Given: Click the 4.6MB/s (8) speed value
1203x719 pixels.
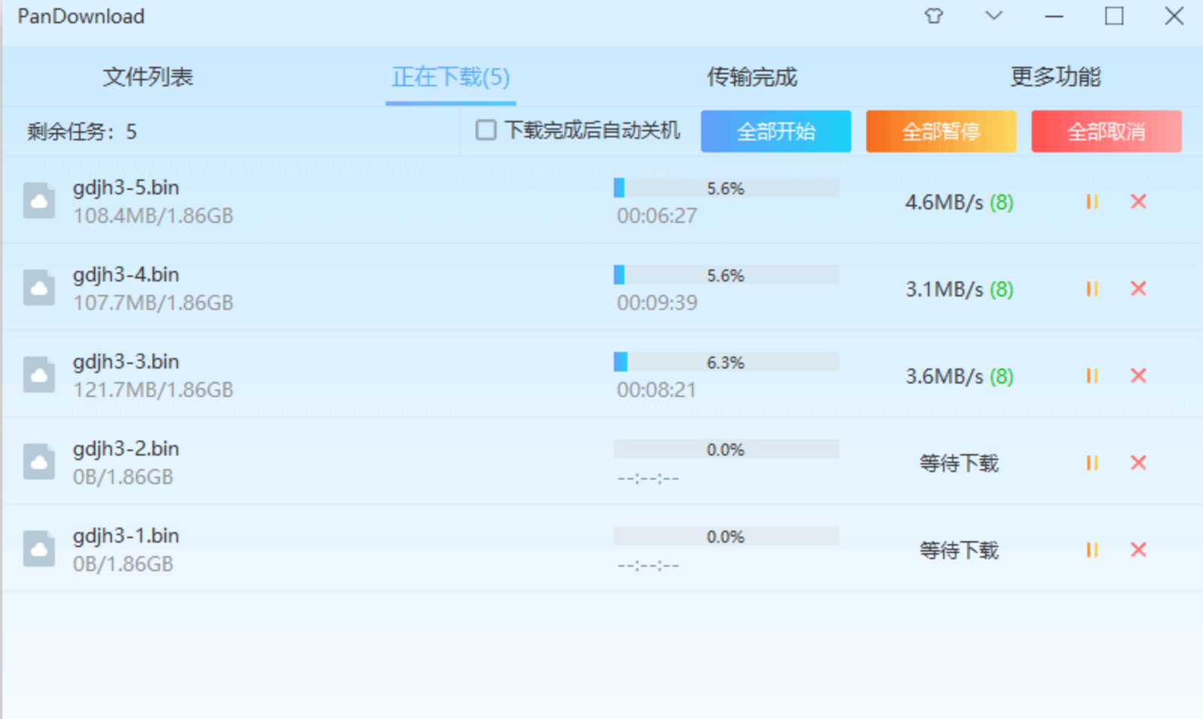Looking at the screenshot, I should pyautogui.click(x=960, y=202).
